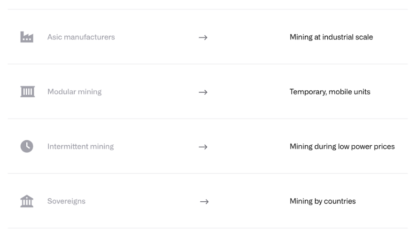Image resolution: width=409 pixels, height=236 pixels.
Task: Click the arrow in the Asic manufacturers row
Action: tap(203, 38)
